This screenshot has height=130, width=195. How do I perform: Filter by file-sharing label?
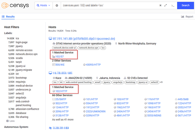tap(22, 117)
